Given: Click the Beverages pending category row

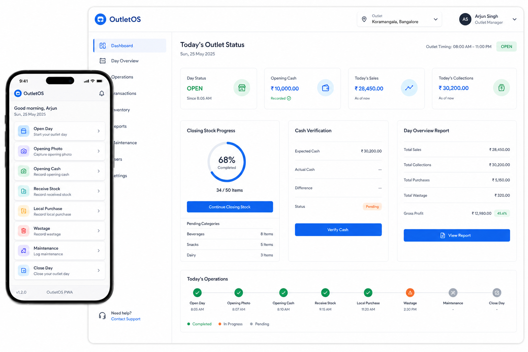Looking at the screenshot, I should pyautogui.click(x=230, y=234).
